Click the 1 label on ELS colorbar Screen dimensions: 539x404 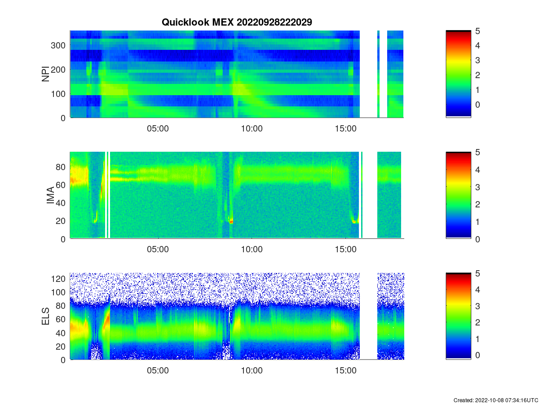(x=478, y=338)
